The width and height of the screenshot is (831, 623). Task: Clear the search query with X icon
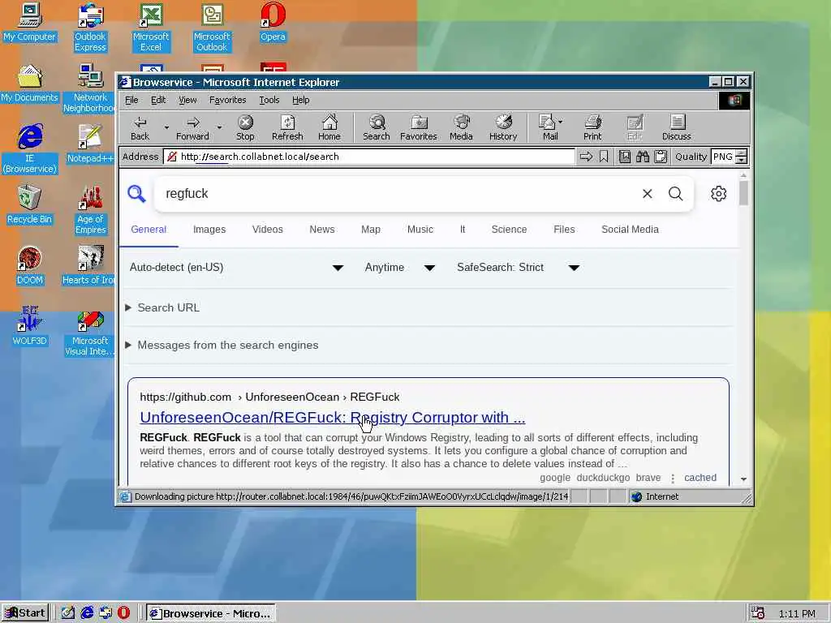[x=647, y=194]
